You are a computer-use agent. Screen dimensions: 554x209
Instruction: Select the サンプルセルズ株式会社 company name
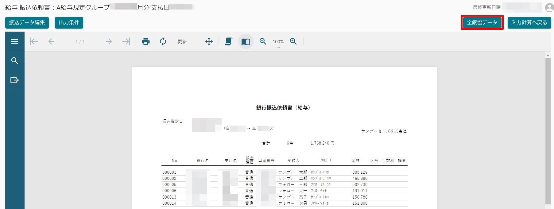(x=384, y=131)
